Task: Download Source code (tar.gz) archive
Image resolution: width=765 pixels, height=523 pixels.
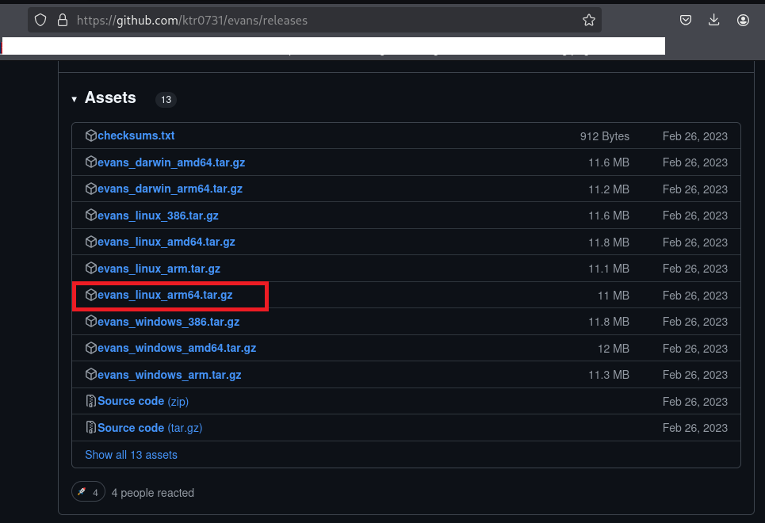Action: coord(149,428)
